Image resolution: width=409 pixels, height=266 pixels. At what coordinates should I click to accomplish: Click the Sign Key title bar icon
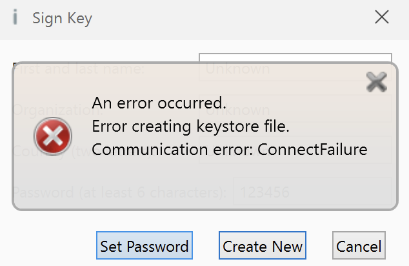click(x=15, y=17)
